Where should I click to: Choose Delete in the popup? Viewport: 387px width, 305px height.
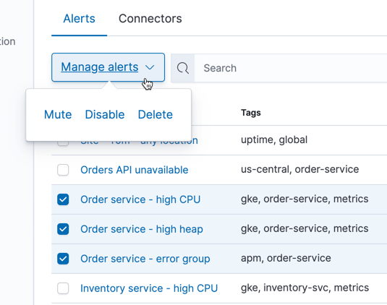pyautogui.click(x=156, y=115)
